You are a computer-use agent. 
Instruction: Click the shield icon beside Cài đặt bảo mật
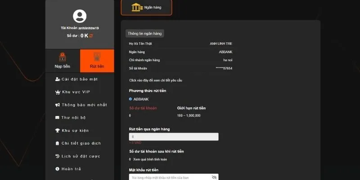click(x=57, y=79)
